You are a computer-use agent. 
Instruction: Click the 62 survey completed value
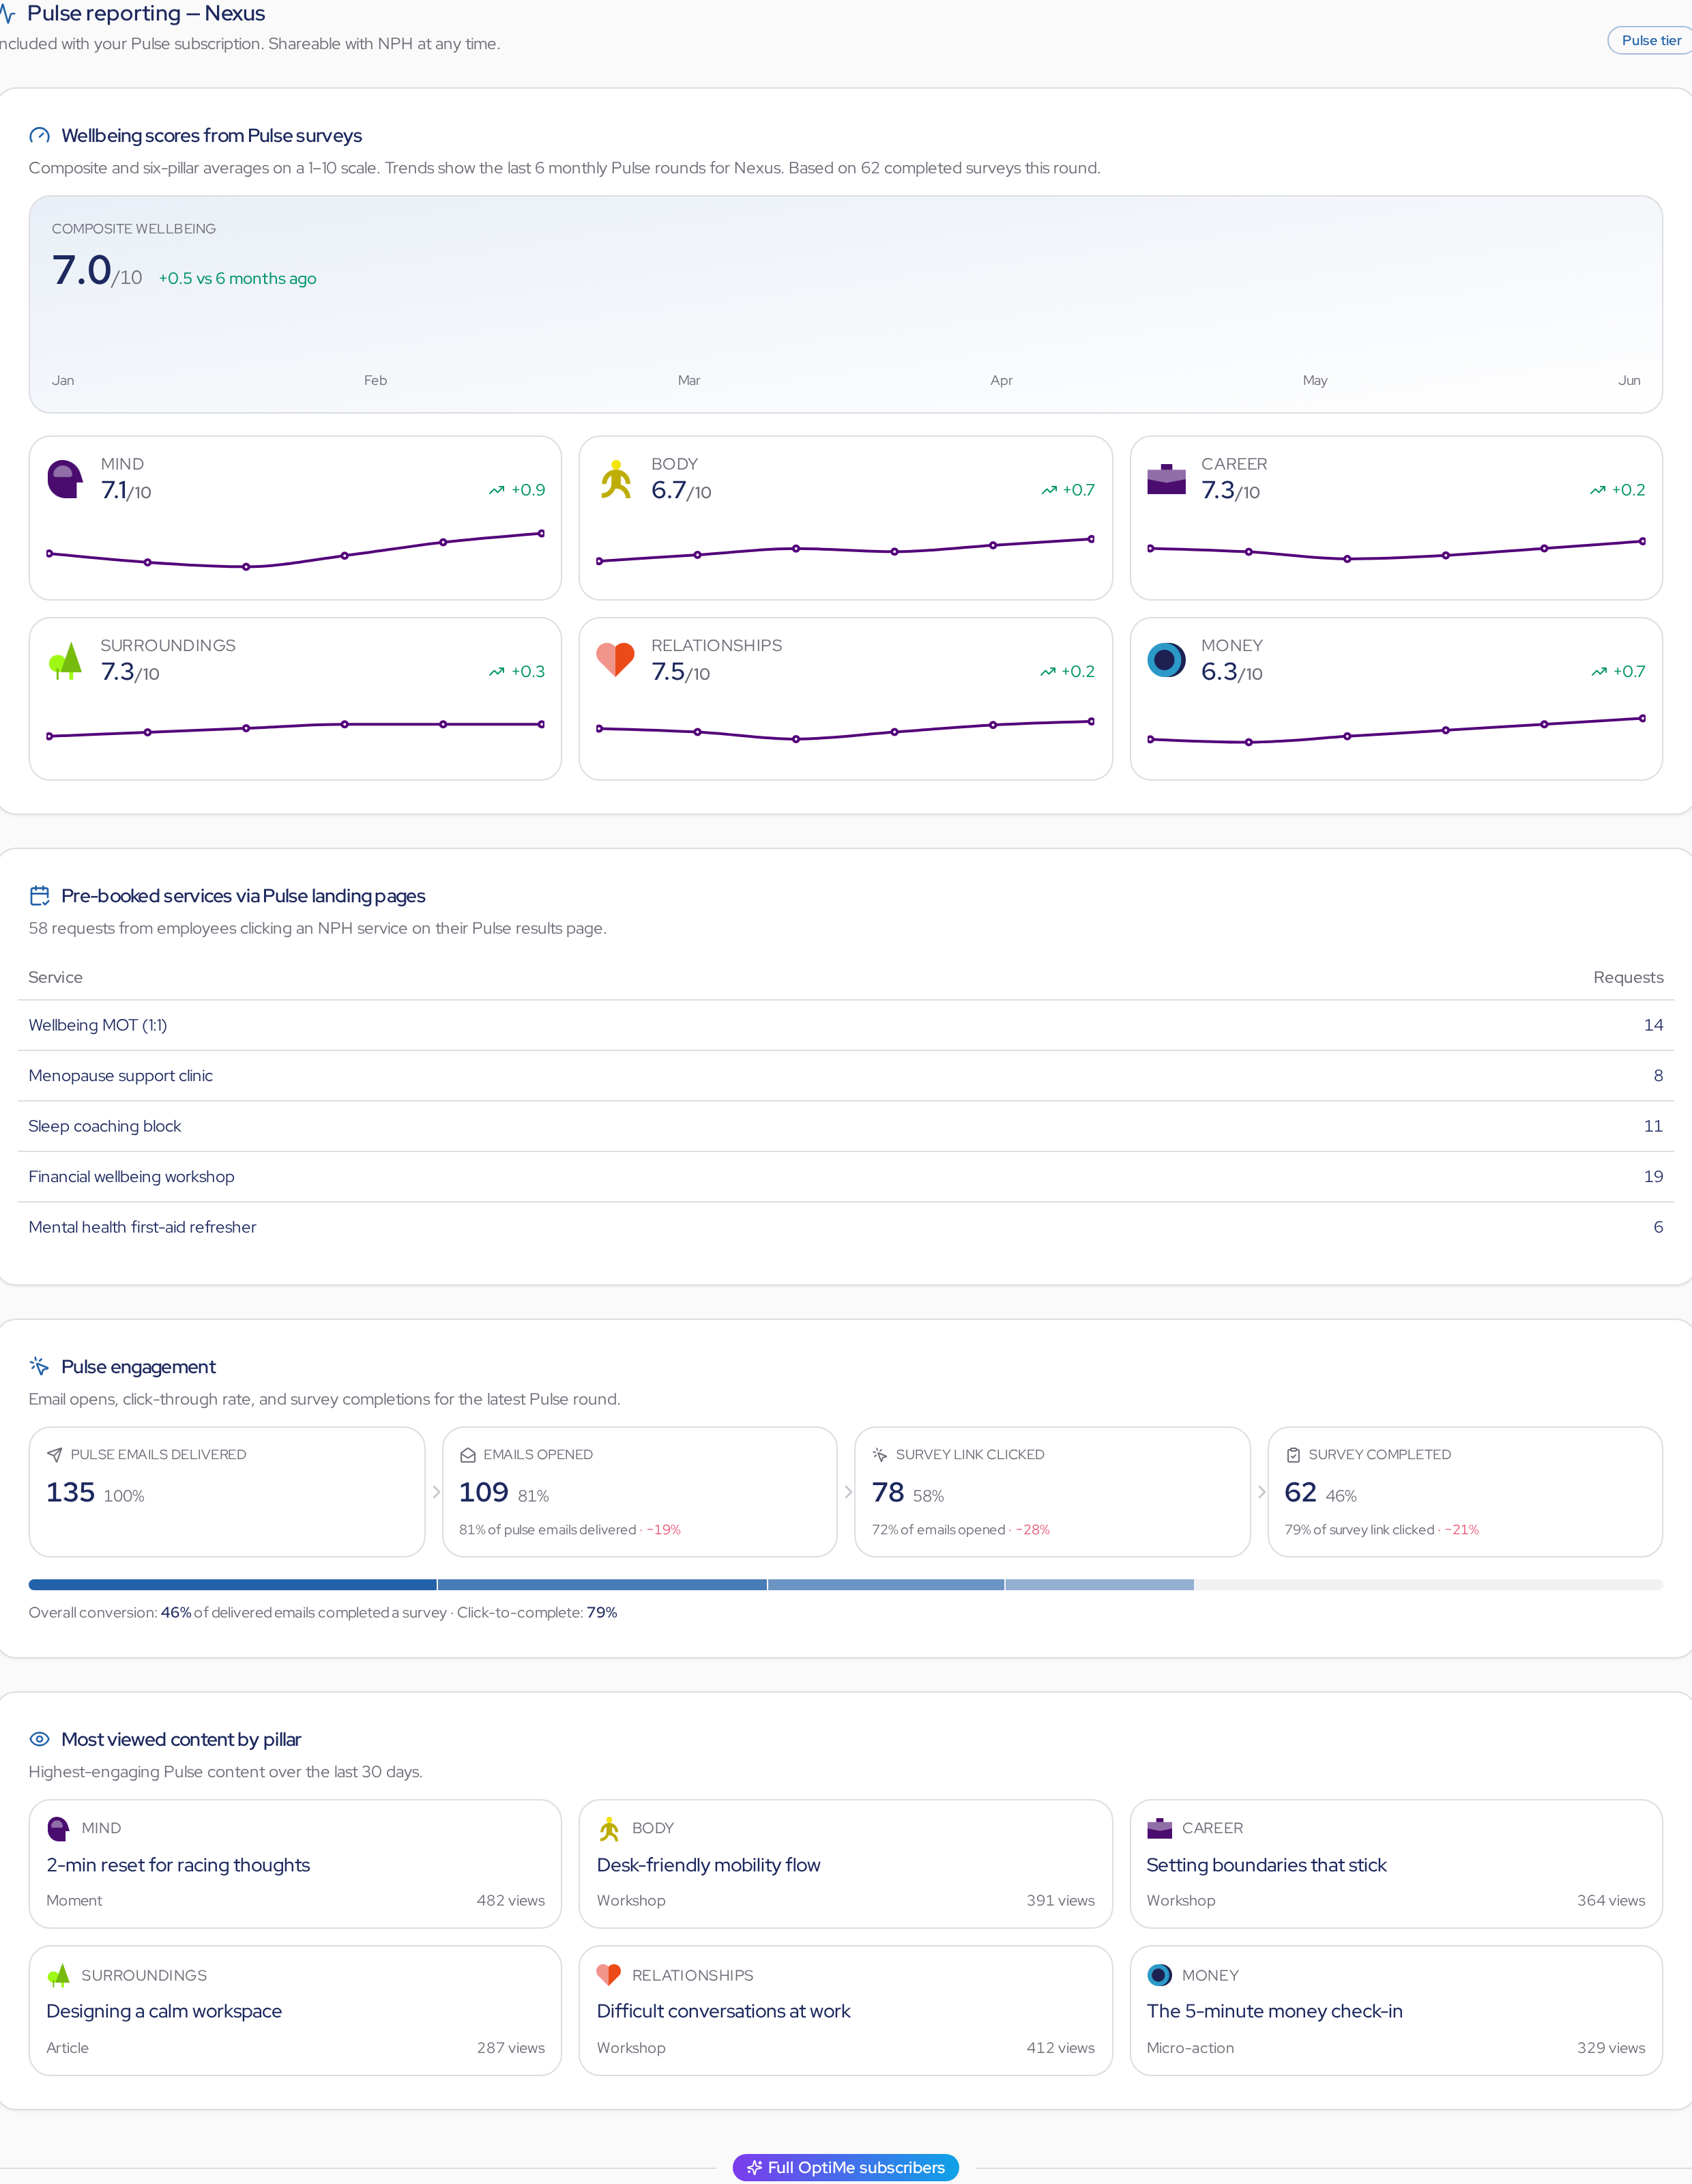coord(1300,1492)
